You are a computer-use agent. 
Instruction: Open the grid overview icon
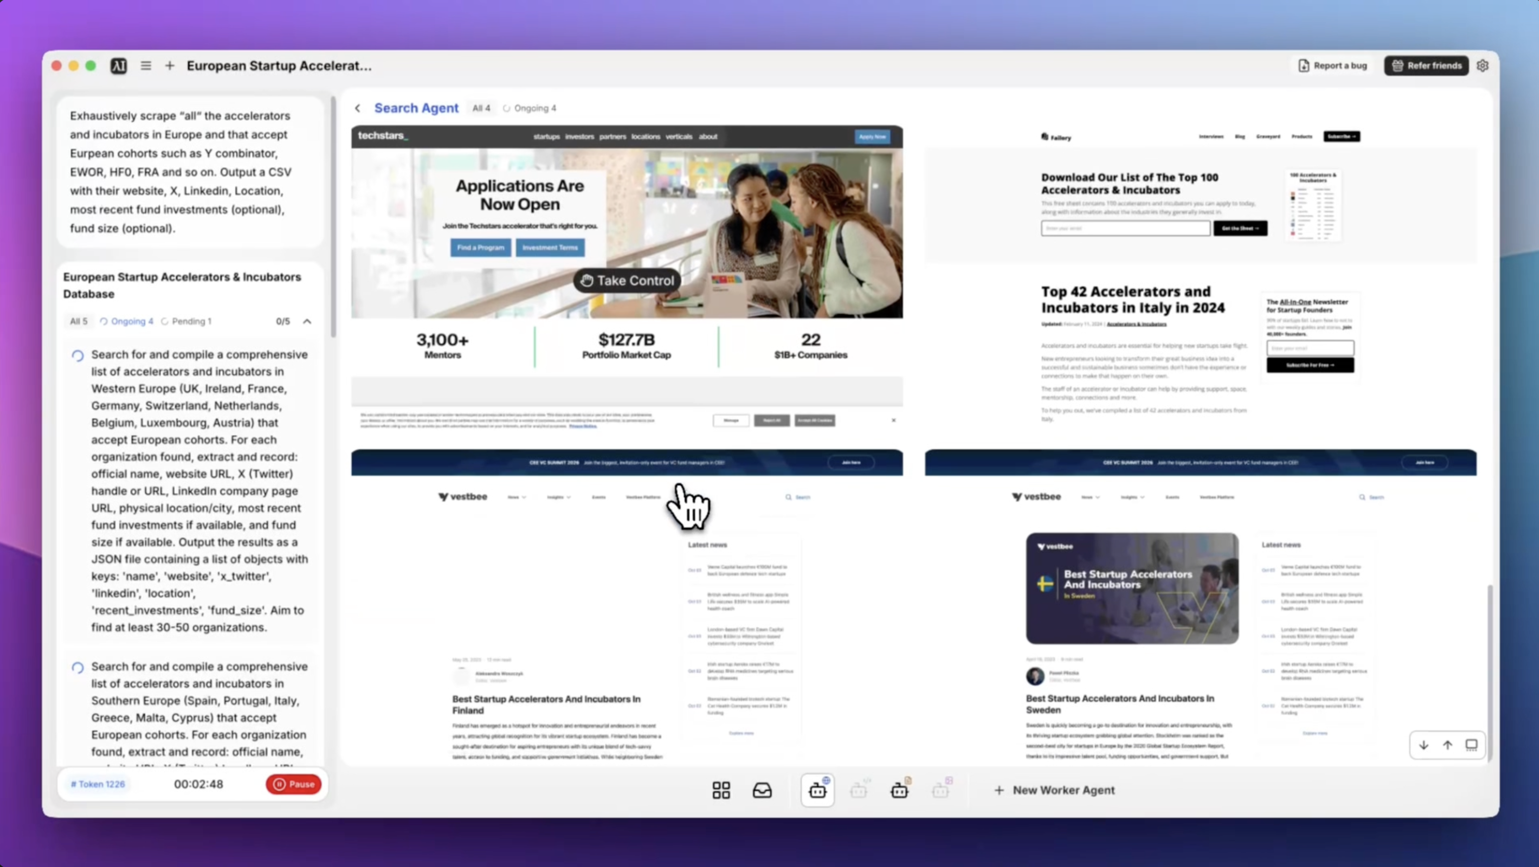721,790
